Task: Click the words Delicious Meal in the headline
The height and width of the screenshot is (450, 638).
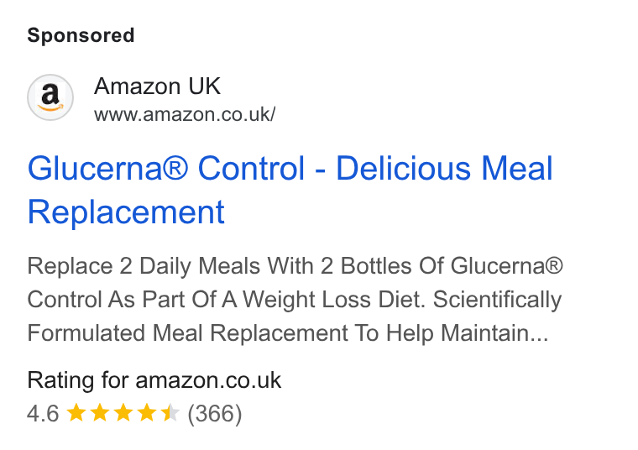Action: point(444,168)
